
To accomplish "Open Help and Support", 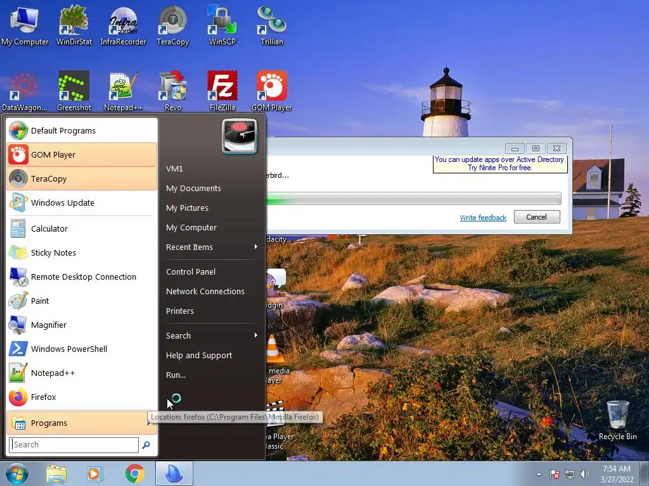I will click(212, 356).
